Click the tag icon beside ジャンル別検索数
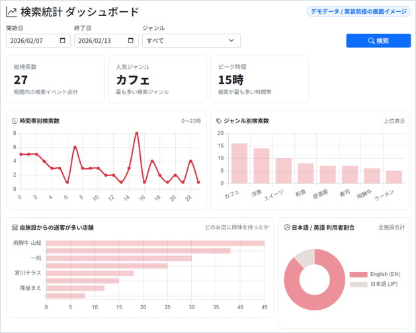The width and height of the screenshot is (416, 333). coord(219,121)
